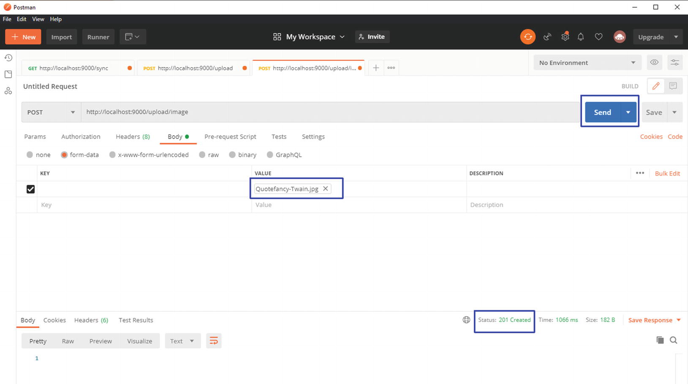The height and width of the screenshot is (384, 688).
Task: Open History in left sidebar
Action: tap(8, 58)
